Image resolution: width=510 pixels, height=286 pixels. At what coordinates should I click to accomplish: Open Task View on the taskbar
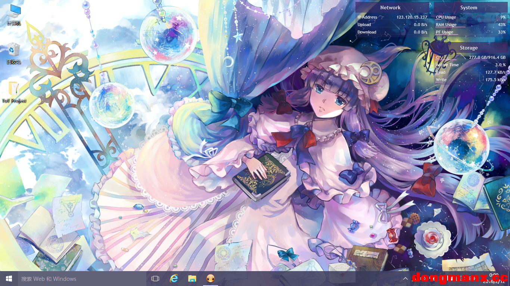coord(155,279)
